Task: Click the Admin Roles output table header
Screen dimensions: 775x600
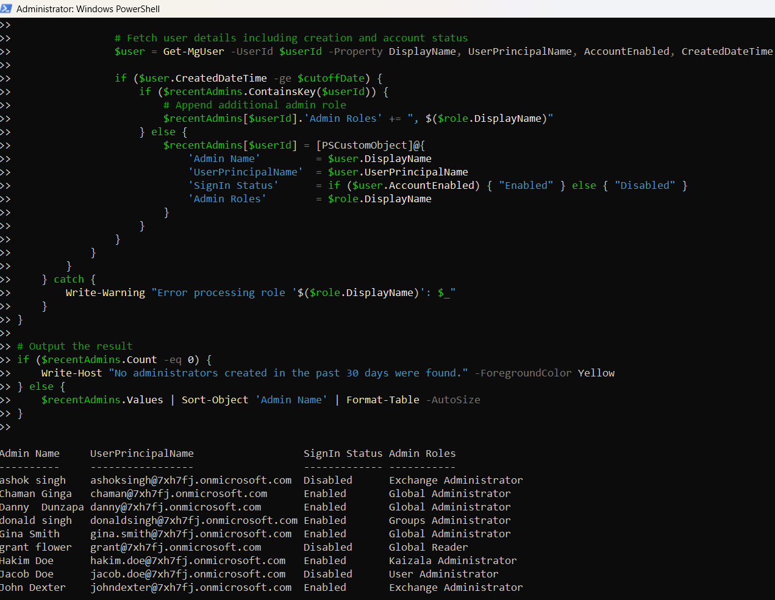Action: [x=422, y=454]
